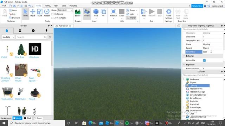This screenshot has width=225, height=126.
Task: Enable the Join Surfaces checkbox
Action: point(52,18)
